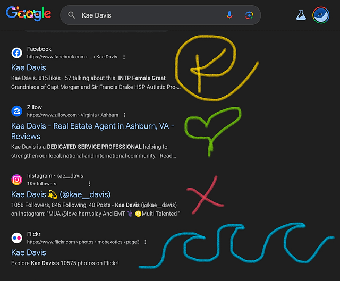Image resolution: width=340 pixels, height=281 pixels.
Task: Open more options for Instagram result
Action: pyautogui.click(x=89, y=184)
